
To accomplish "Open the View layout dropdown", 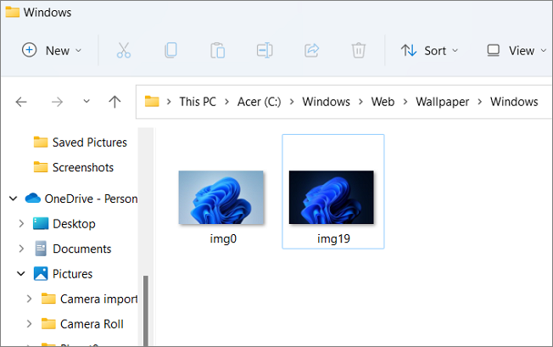I will click(517, 50).
